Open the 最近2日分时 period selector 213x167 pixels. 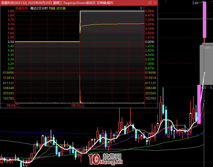(39, 8)
